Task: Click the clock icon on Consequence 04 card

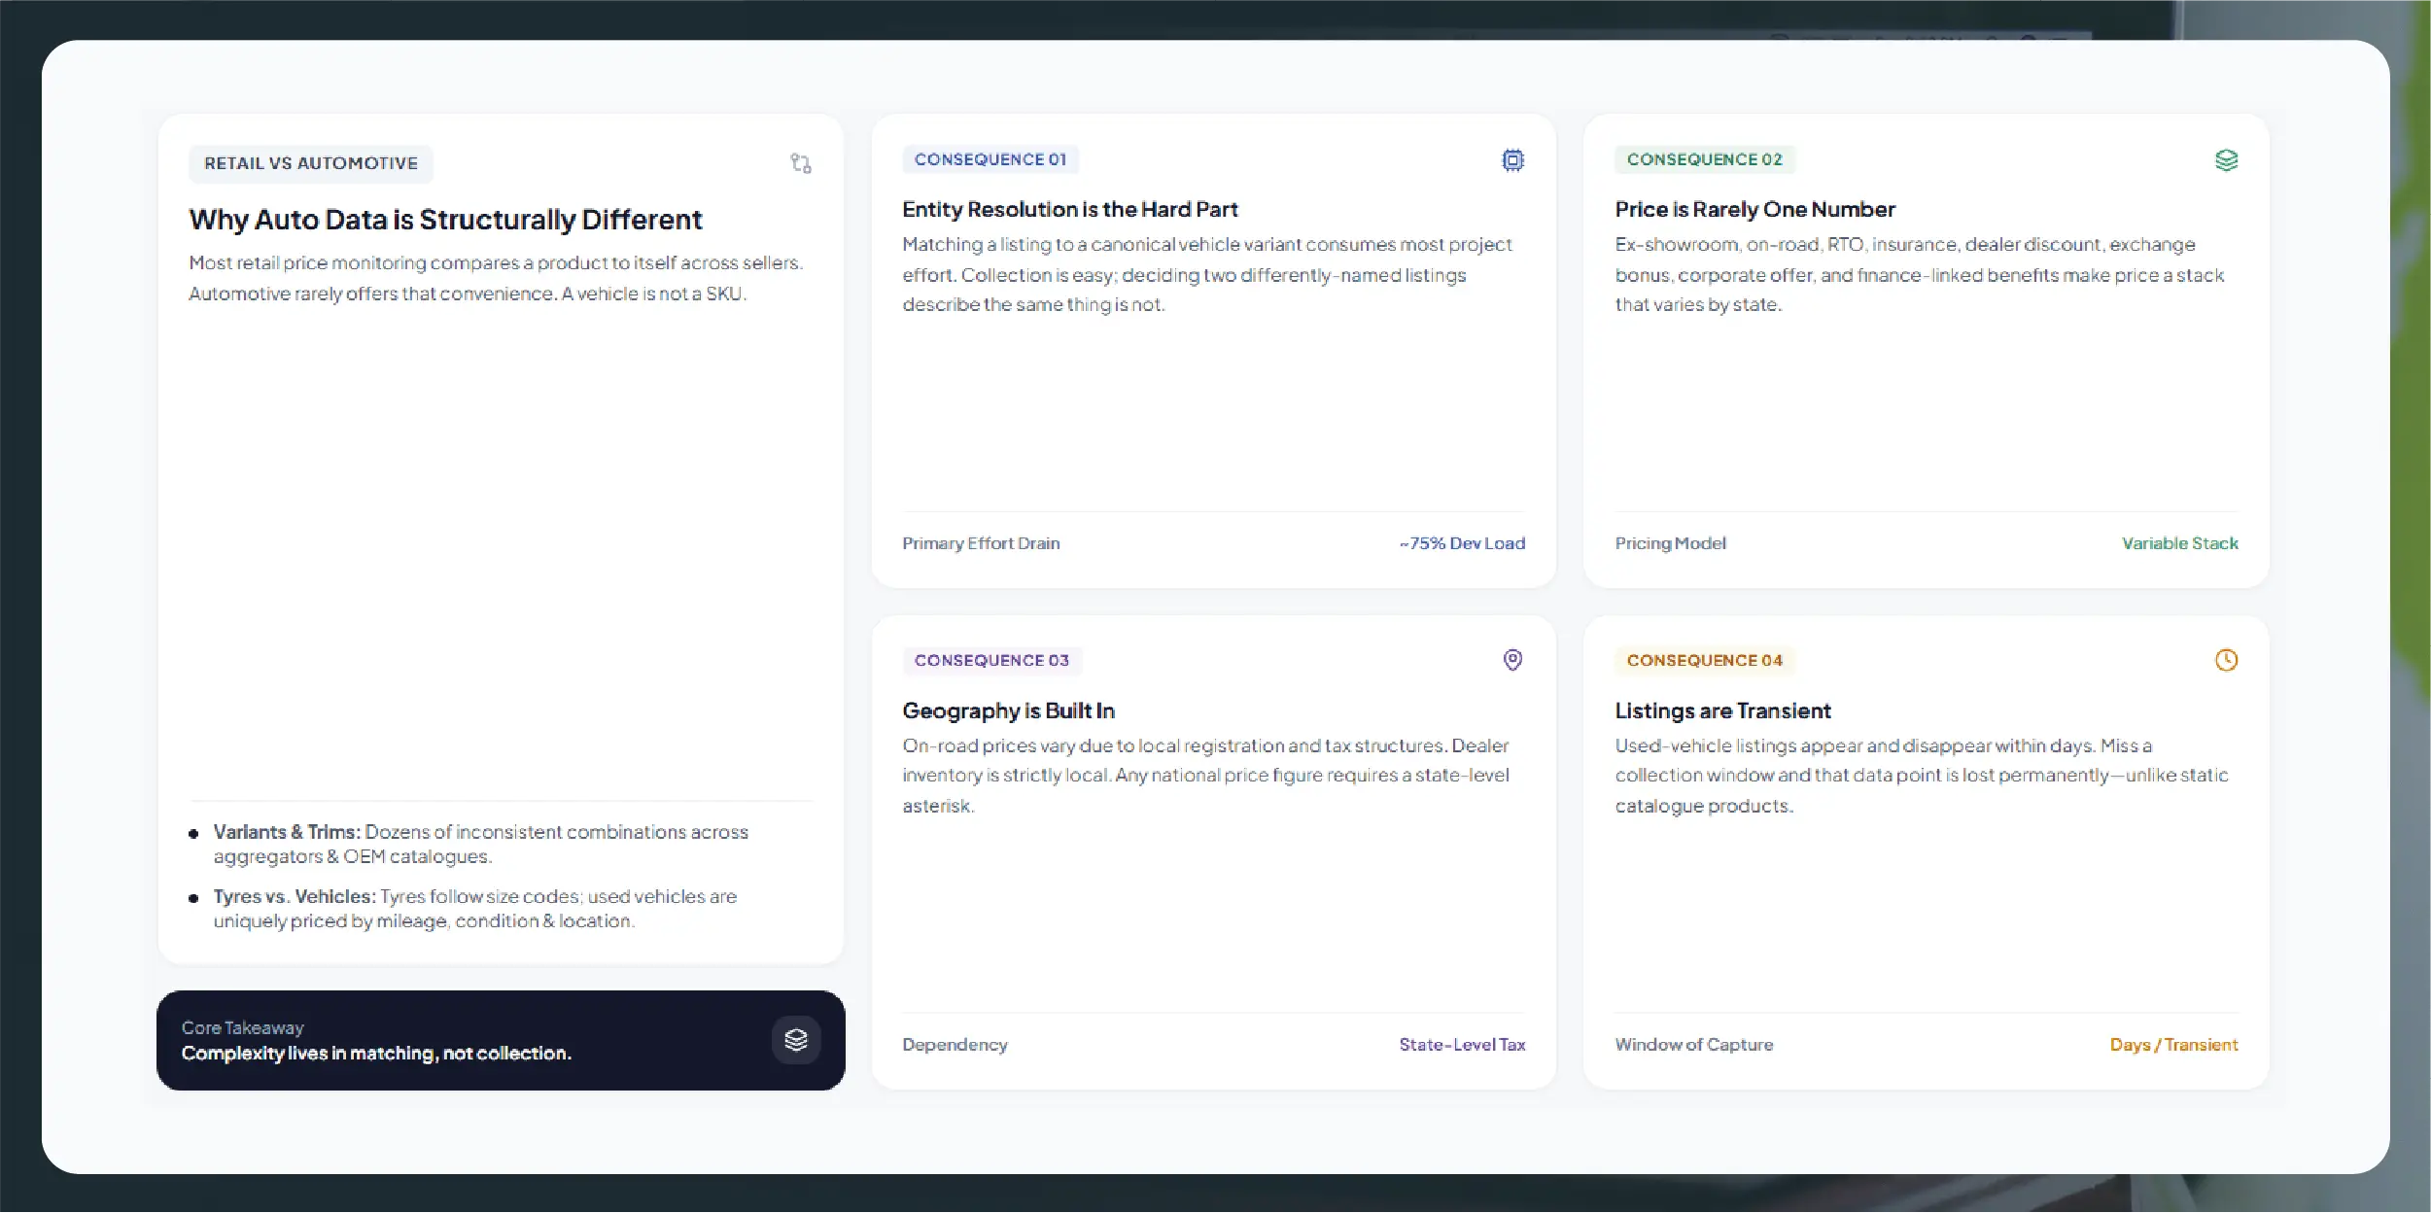Action: pyautogui.click(x=2226, y=661)
